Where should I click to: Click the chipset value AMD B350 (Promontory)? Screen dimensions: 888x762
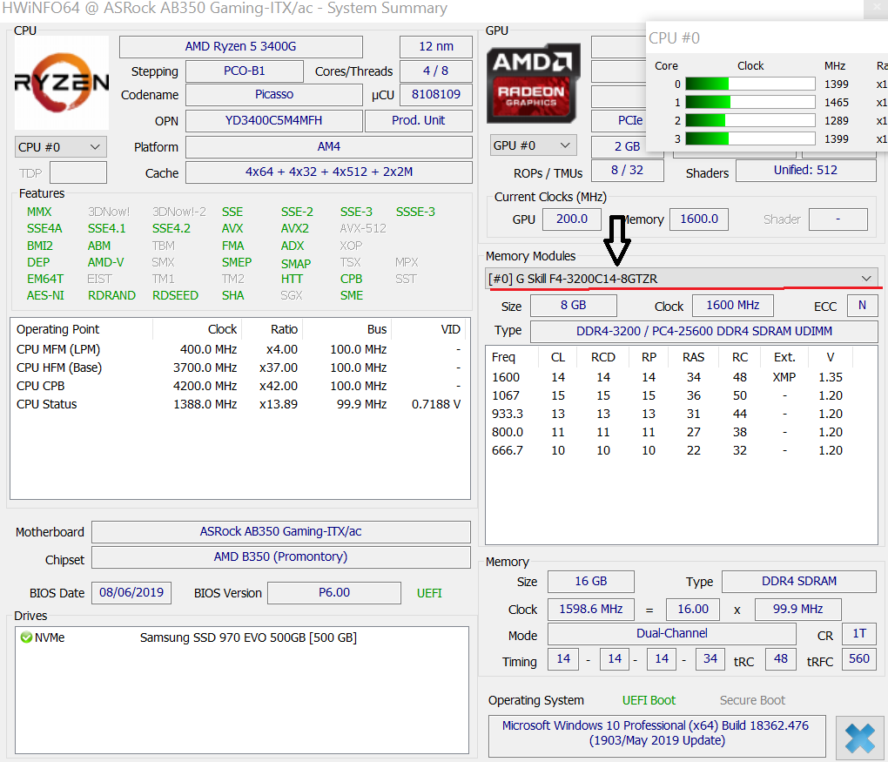[x=281, y=556]
